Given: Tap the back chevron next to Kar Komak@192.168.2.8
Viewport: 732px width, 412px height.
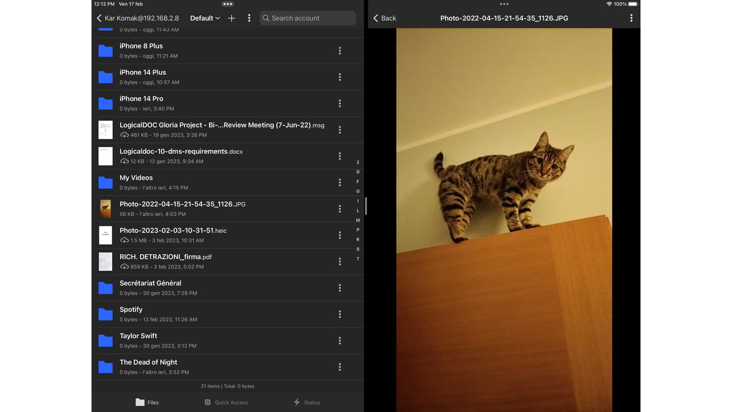Looking at the screenshot, I should (x=98, y=18).
